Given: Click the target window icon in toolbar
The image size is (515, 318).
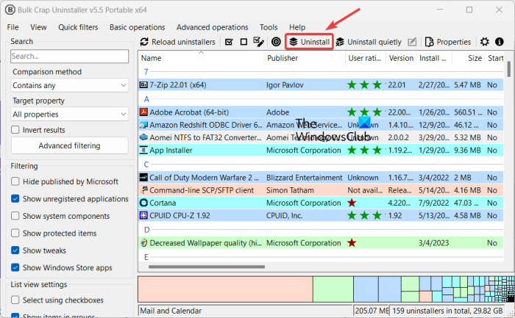Looking at the screenshot, I should [276, 42].
